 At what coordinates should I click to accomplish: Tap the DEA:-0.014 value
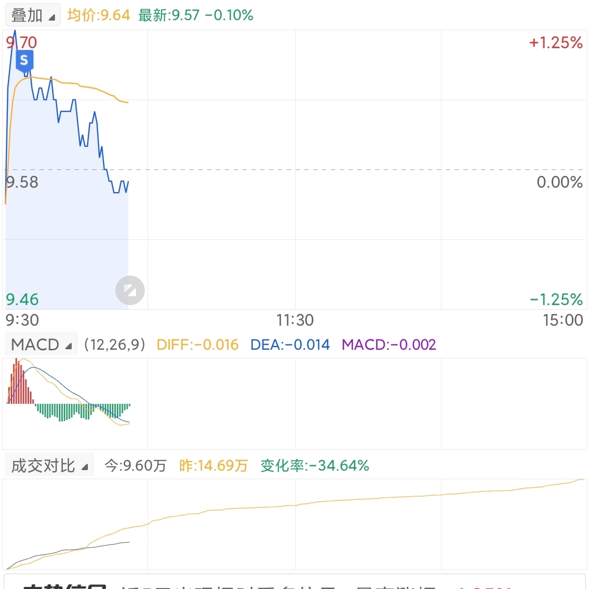290,344
